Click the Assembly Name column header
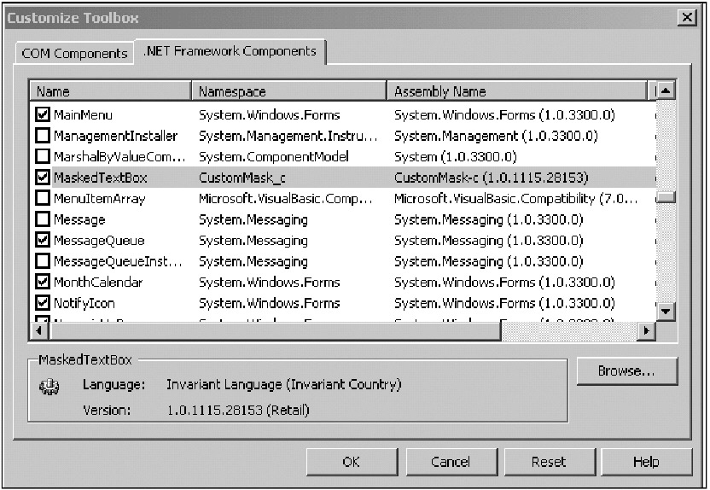Screen dimensions: 710x490 517,91
